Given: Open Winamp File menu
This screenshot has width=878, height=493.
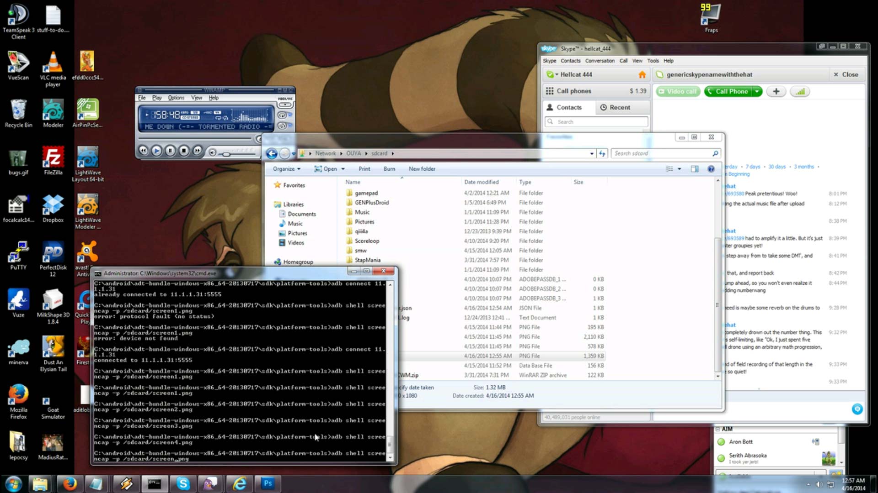Looking at the screenshot, I should click(x=142, y=98).
